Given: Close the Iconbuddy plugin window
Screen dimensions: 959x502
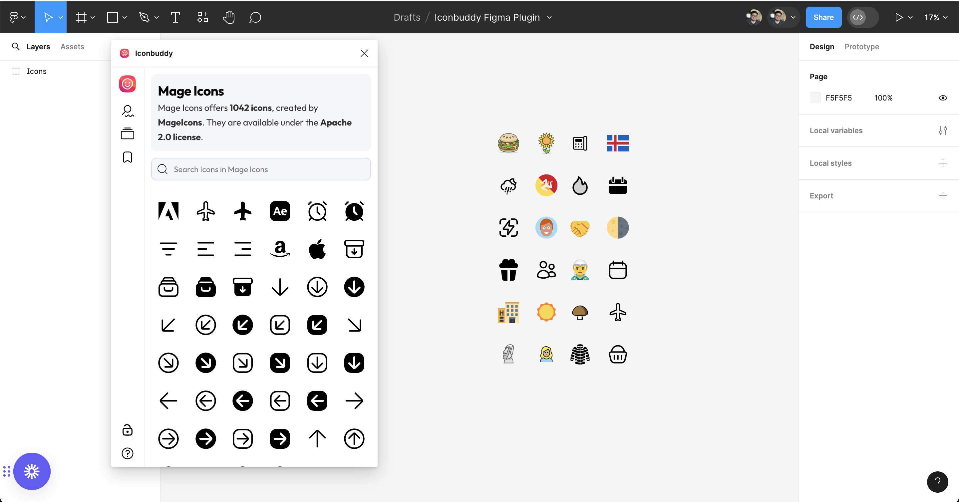Looking at the screenshot, I should click(364, 53).
